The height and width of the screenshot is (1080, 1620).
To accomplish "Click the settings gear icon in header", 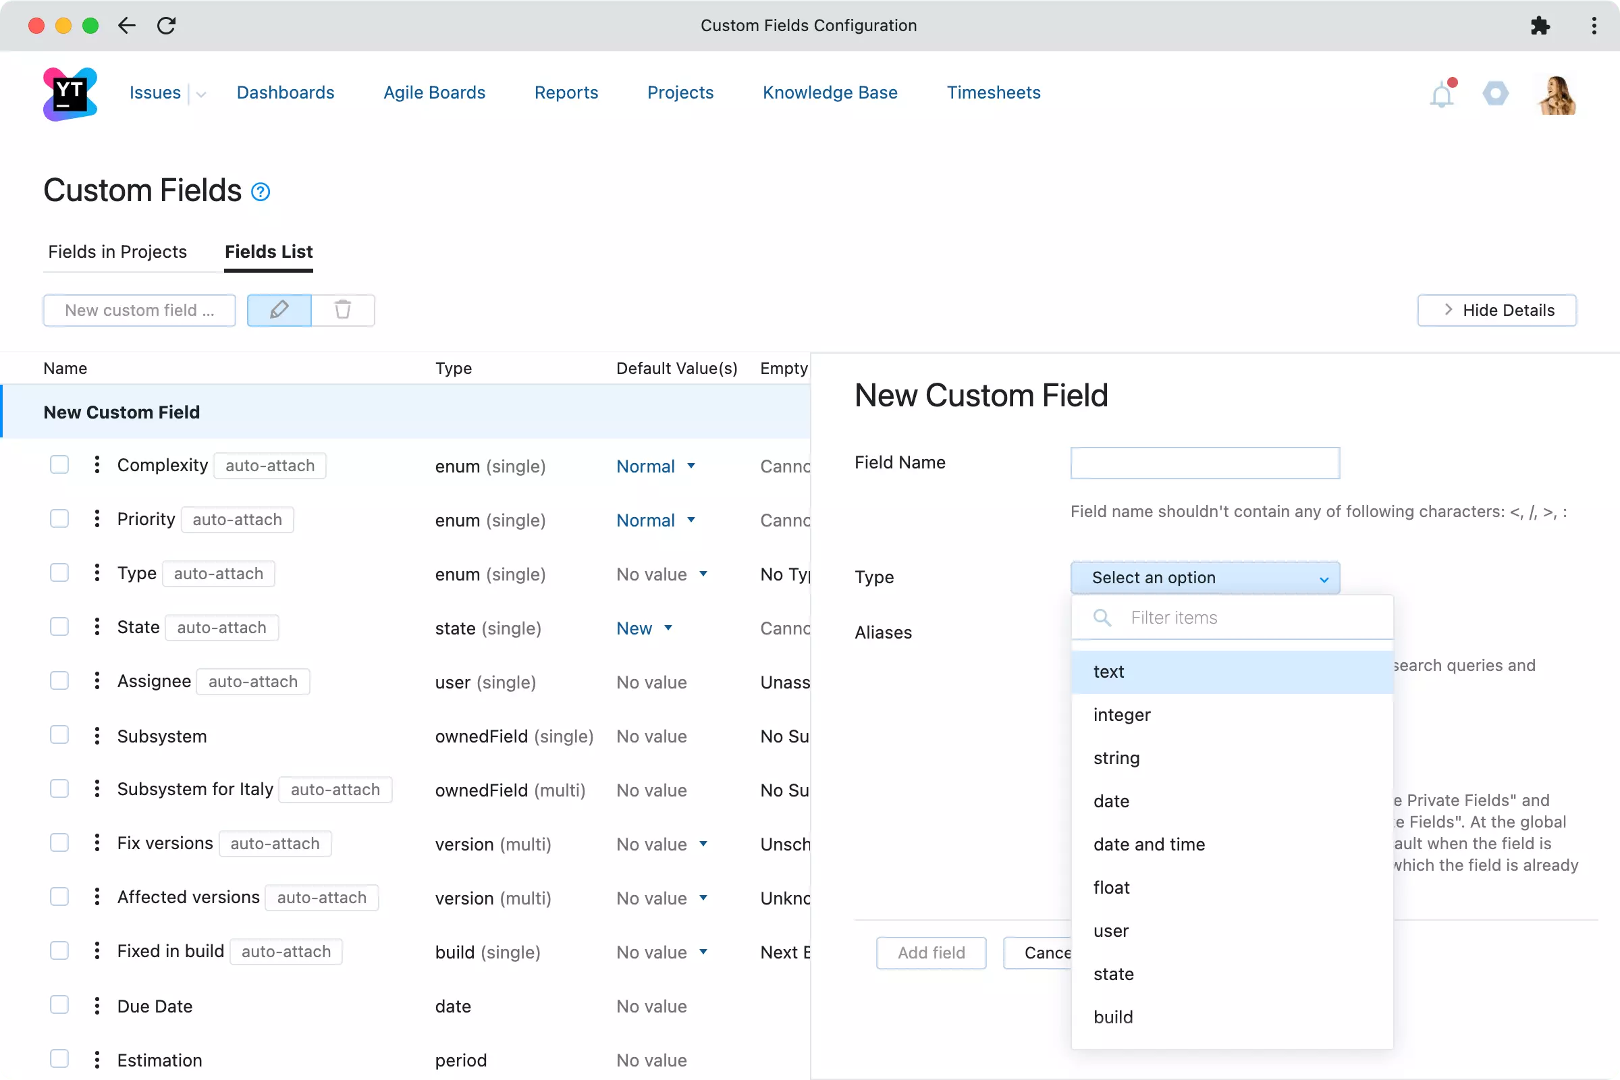I will coord(1496,93).
